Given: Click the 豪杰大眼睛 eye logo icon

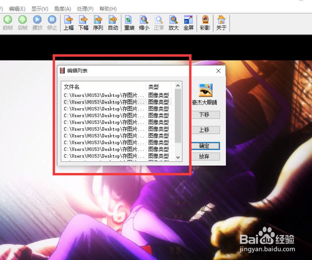Looking at the screenshot, I should [206, 90].
